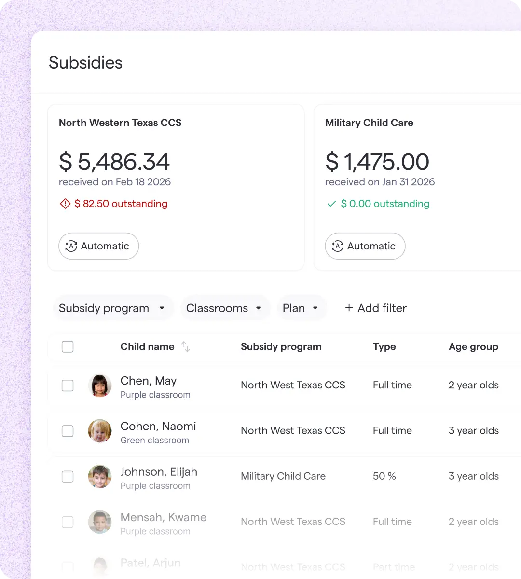Open the Classrooms filter dropdown
Viewport: 521px width, 579px height.
pos(225,308)
